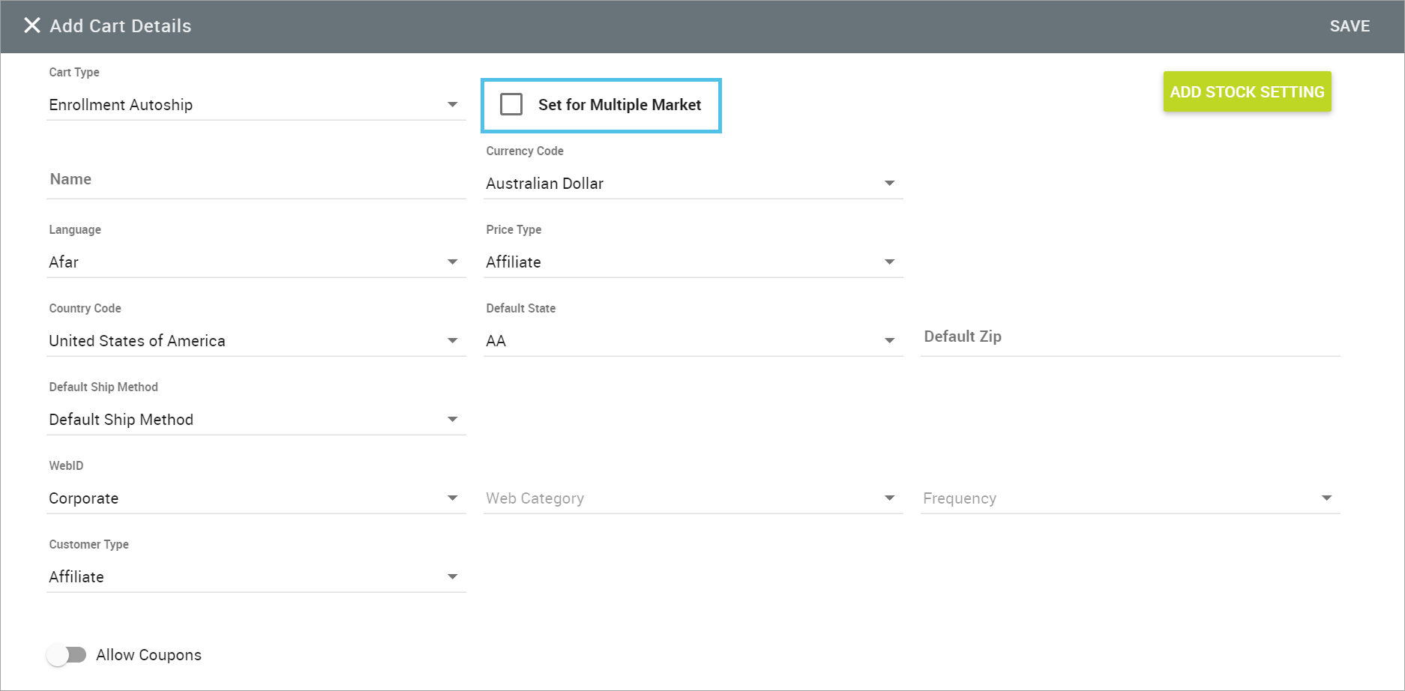Open the Customer Type dropdown
Image resolution: width=1405 pixels, height=691 pixels.
click(255, 577)
